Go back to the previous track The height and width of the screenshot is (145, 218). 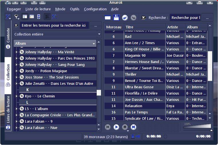click(108, 127)
